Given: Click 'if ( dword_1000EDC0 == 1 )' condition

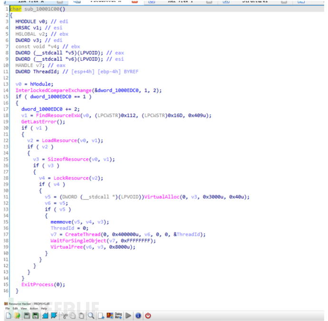Looking at the screenshot, I should tap(54, 97).
